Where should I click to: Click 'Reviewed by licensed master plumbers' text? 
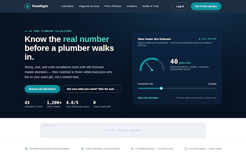49,149
